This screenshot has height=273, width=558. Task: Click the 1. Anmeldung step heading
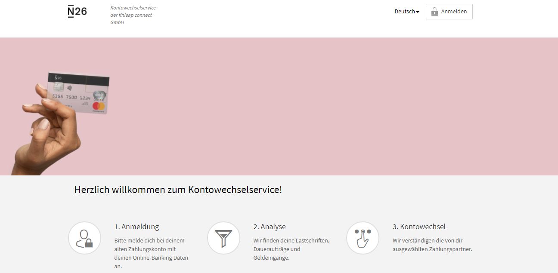(x=136, y=227)
